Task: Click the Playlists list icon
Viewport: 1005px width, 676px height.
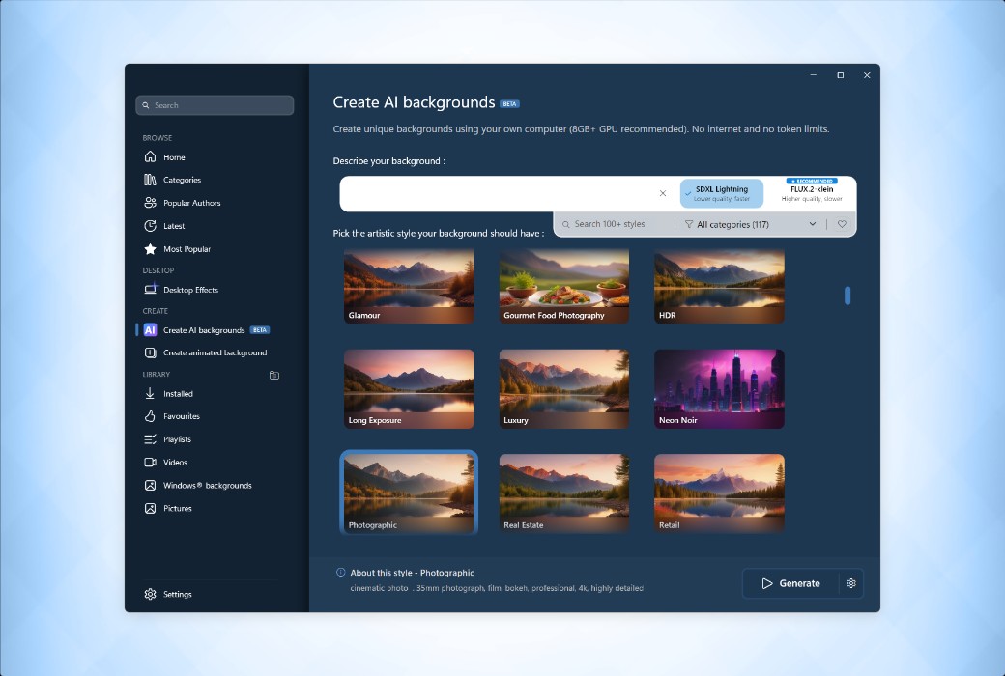Action: pyautogui.click(x=150, y=439)
